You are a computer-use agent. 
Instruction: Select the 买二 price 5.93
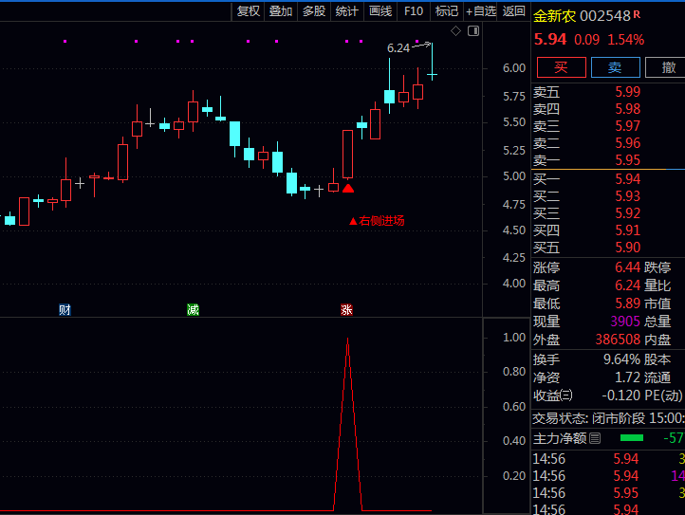[x=627, y=195]
